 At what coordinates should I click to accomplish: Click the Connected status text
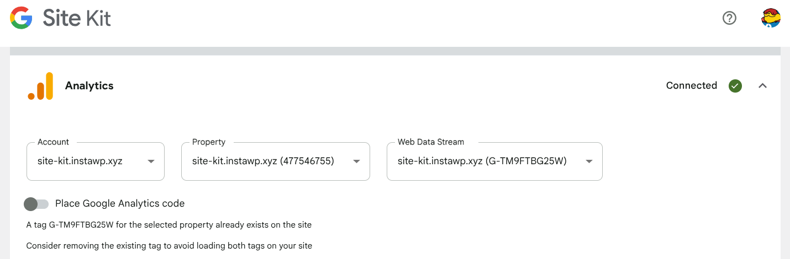point(691,85)
